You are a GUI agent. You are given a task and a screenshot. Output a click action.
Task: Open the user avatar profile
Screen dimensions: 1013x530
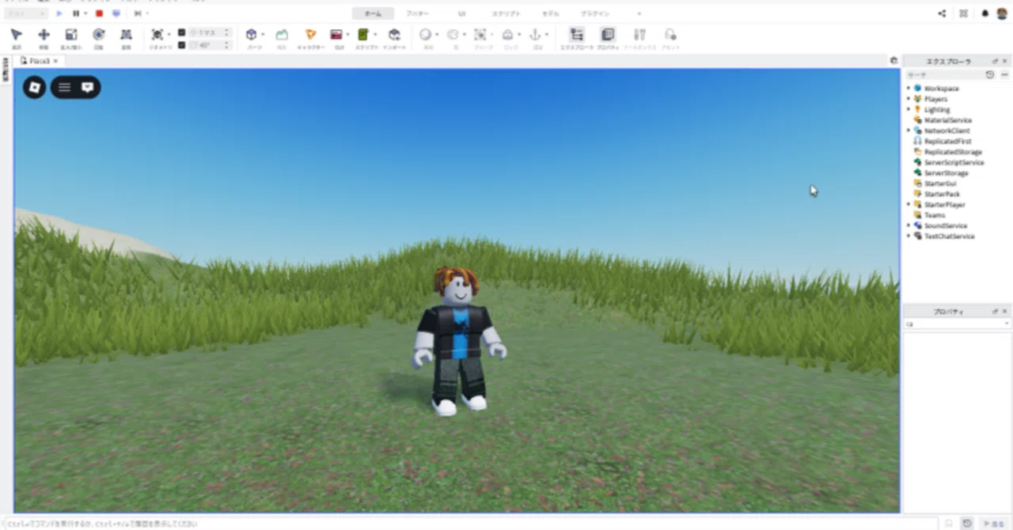tap(1002, 13)
